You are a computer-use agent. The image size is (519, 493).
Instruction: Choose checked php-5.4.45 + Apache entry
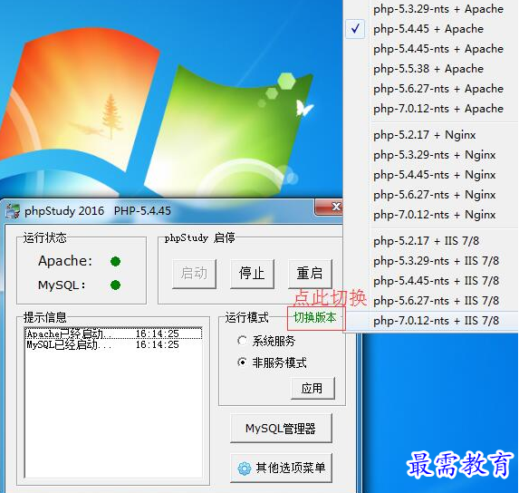[x=432, y=29]
